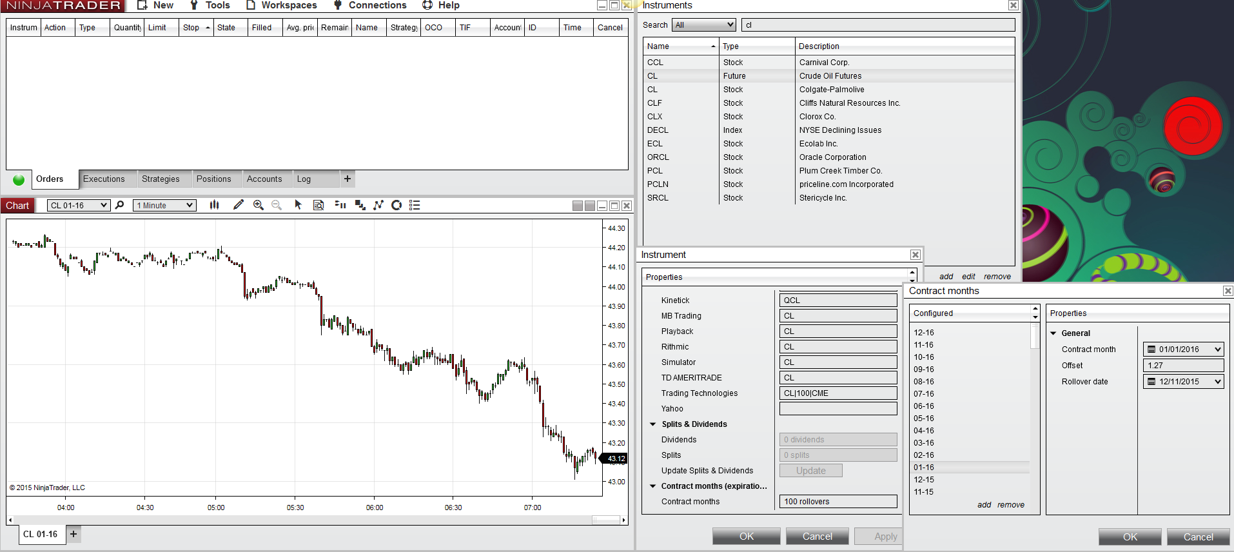Click the add link in the Instruments window
Viewport: 1234px width, 552px height.
(x=946, y=277)
